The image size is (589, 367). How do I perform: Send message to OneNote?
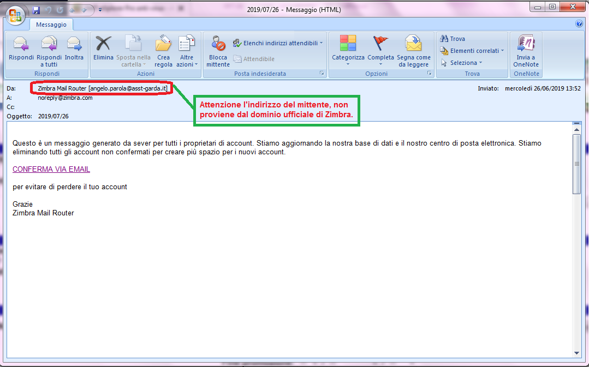coord(526,51)
